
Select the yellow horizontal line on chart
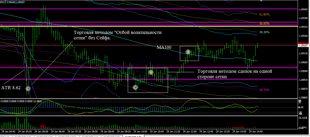tap(149, 26)
